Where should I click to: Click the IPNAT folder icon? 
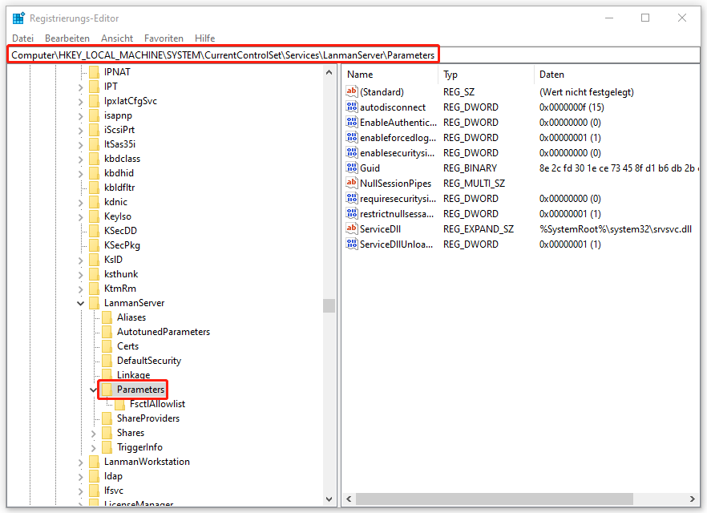pos(95,72)
